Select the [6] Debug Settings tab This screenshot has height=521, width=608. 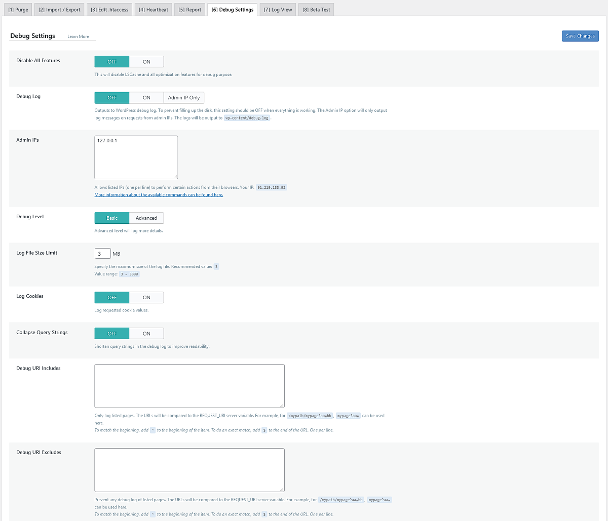233,10
